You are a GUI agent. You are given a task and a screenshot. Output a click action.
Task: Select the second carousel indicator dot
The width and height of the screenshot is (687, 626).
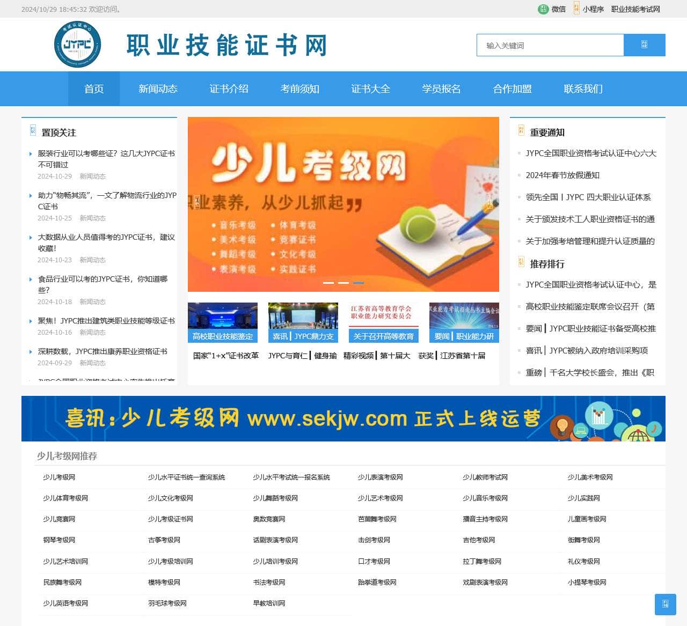[x=343, y=283]
